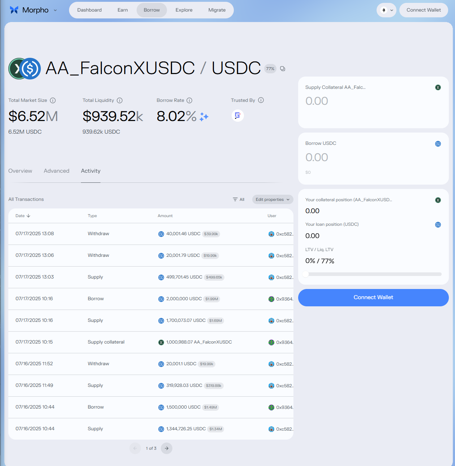This screenshot has height=466, width=455.
Task: Show Total Liquidity info tooltip
Action: [120, 100]
